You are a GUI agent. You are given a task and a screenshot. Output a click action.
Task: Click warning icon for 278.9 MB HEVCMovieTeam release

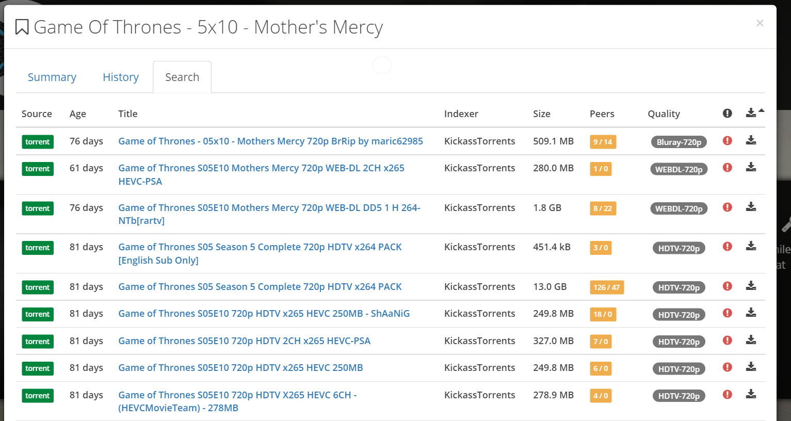coord(728,395)
